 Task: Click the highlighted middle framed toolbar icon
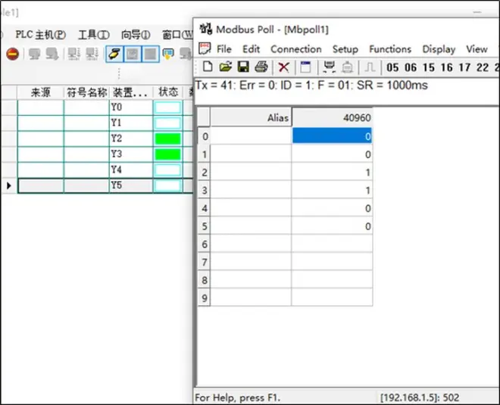point(133,54)
